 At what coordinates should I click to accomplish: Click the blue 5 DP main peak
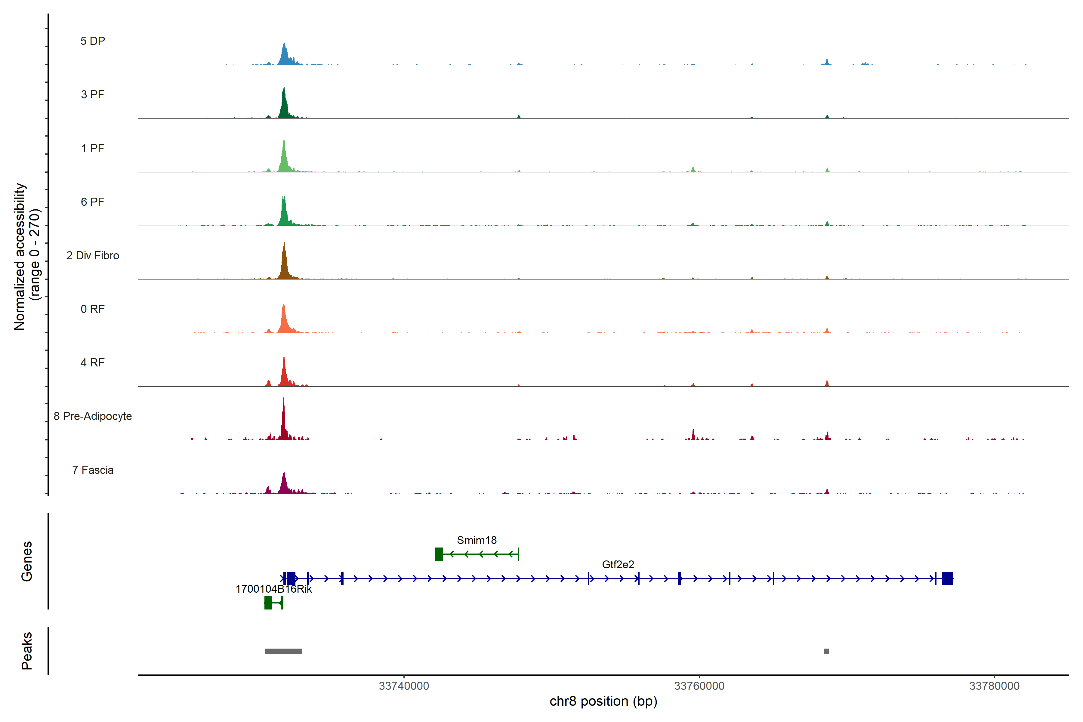[x=285, y=54]
